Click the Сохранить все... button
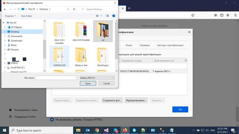 click(112, 100)
